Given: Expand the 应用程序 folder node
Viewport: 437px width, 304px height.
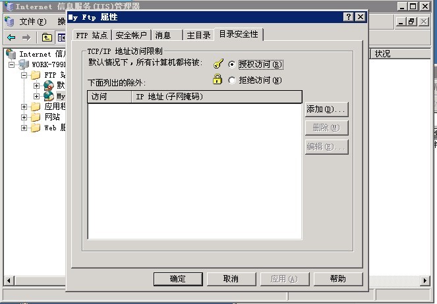Looking at the screenshot, I should pos(24,107).
